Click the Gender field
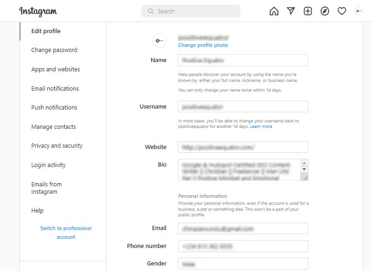 click(243, 263)
